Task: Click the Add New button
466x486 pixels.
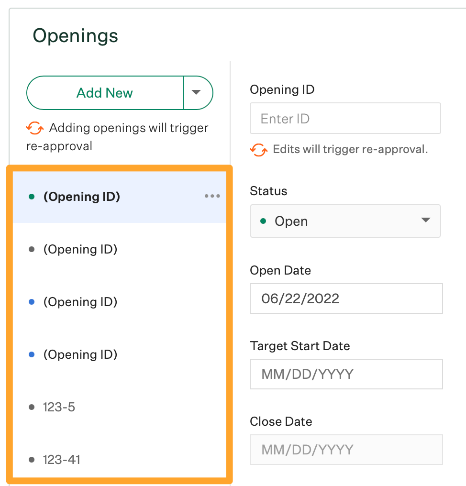Action: (104, 93)
